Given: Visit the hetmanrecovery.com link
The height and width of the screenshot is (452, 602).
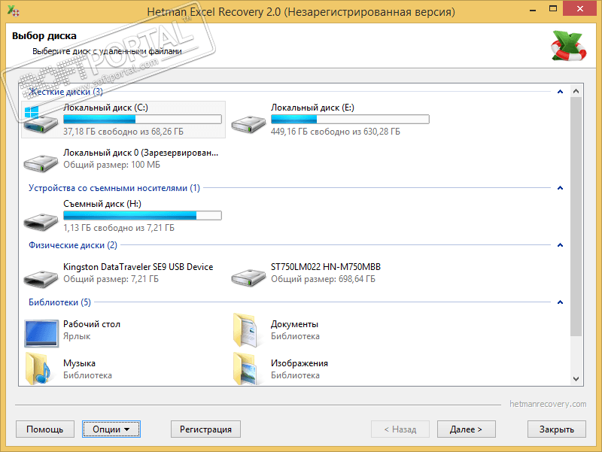Looking at the screenshot, I should coord(548,404).
